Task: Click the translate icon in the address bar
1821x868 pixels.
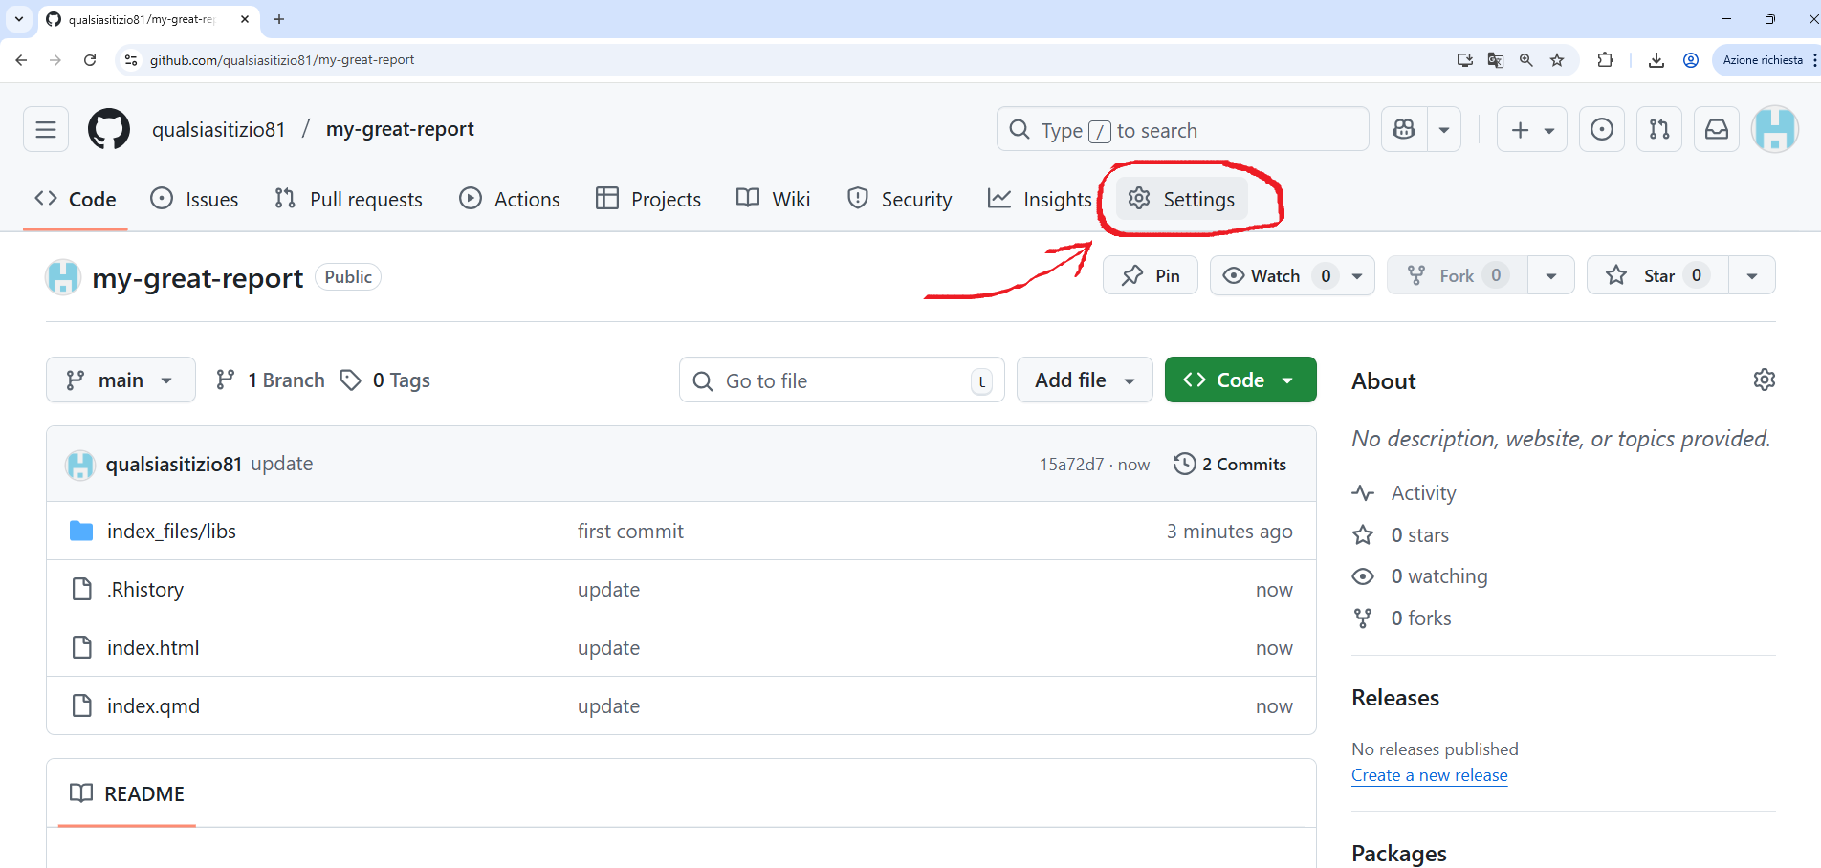Action: (x=1495, y=59)
